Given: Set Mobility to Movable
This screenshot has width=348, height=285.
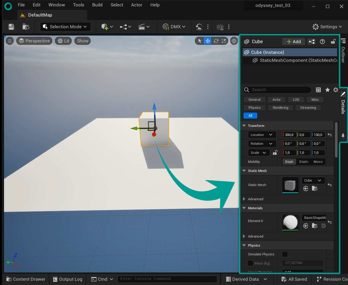Looking at the screenshot, I should 318,162.
